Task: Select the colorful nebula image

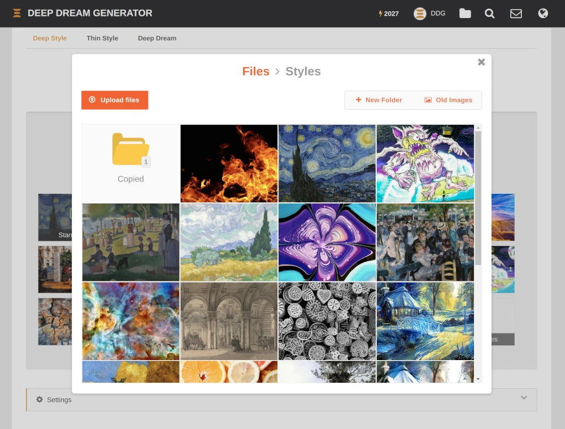Action: tap(131, 321)
